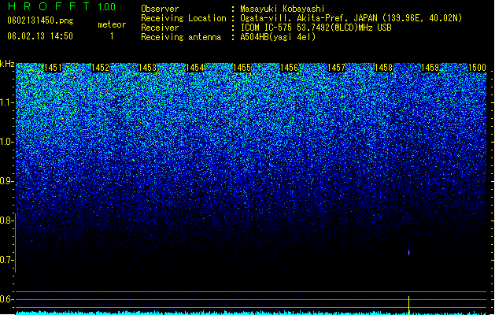Screen dimensions: 495x315
Task: Click the 0.9 kHz axis label
Action: 7,181
